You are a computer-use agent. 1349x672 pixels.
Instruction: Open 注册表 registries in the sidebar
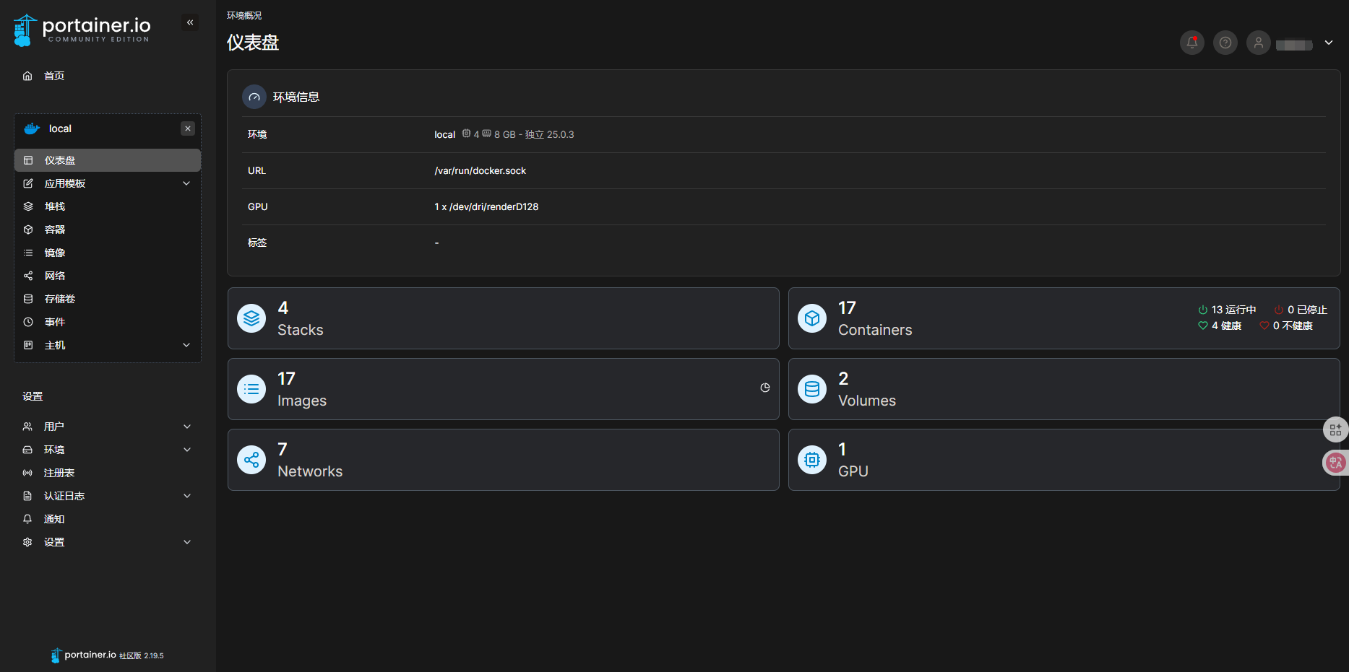[59, 473]
